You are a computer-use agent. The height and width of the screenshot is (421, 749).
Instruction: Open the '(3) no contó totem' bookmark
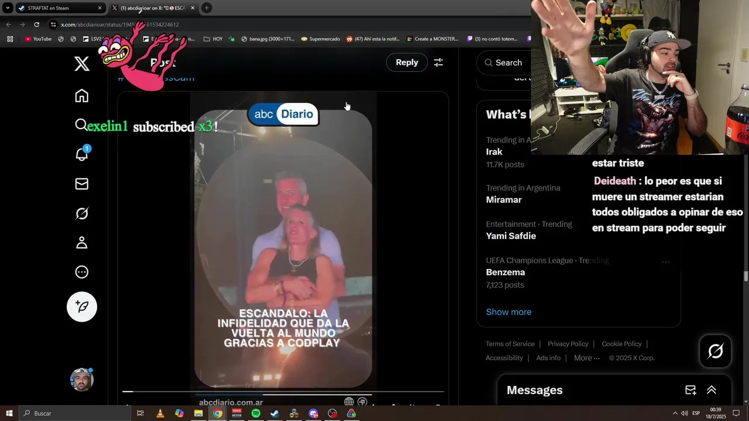click(x=492, y=39)
